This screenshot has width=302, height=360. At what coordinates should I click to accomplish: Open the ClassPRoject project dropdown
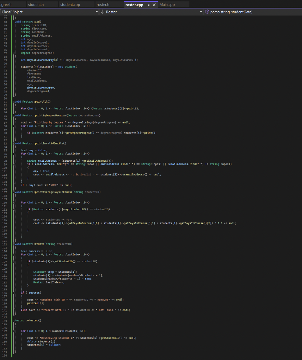(x=97, y=12)
